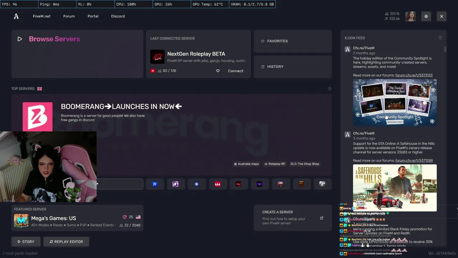
Task: Open forum.cfx.re/t/5373133 link
Action: 414,75
